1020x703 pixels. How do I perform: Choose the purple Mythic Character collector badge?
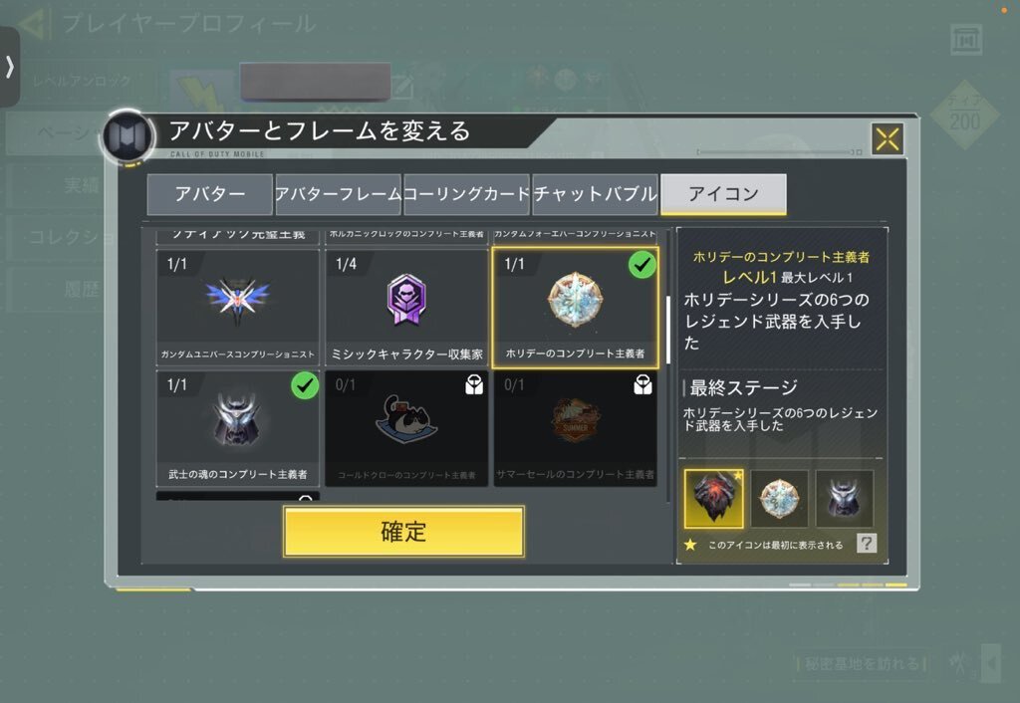click(406, 307)
